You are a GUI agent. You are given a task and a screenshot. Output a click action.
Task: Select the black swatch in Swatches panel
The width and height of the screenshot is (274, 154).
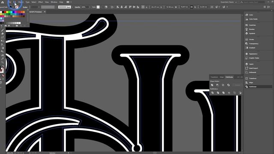point(3,12)
